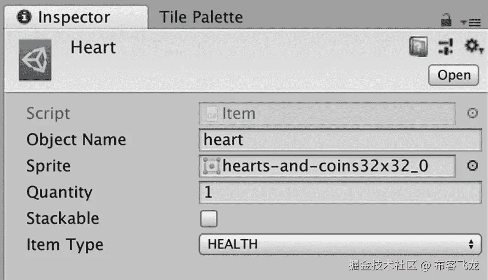Enable the Stackable checkbox
The height and width of the screenshot is (280, 488).
209,219
